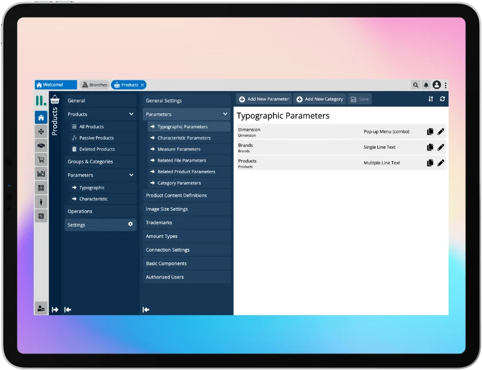This screenshot has height=370, width=482.
Task: Open the shopping cart icon in sidebar
Action: tap(41, 159)
